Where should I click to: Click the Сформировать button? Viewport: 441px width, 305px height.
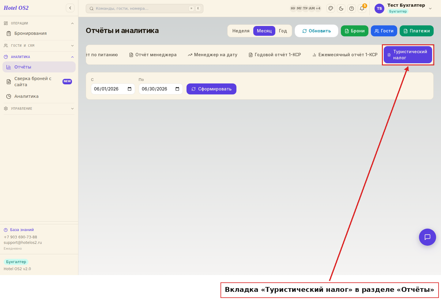(x=211, y=89)
